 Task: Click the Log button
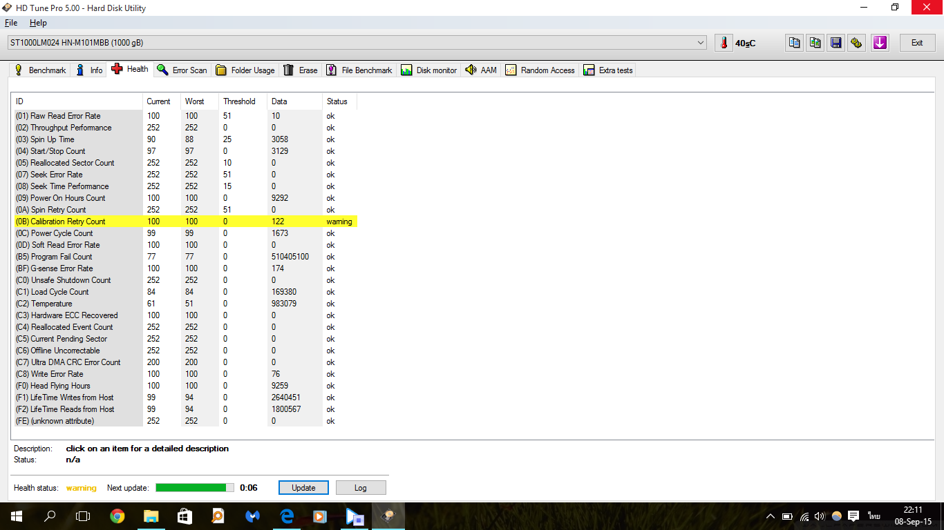coord(361,487)
